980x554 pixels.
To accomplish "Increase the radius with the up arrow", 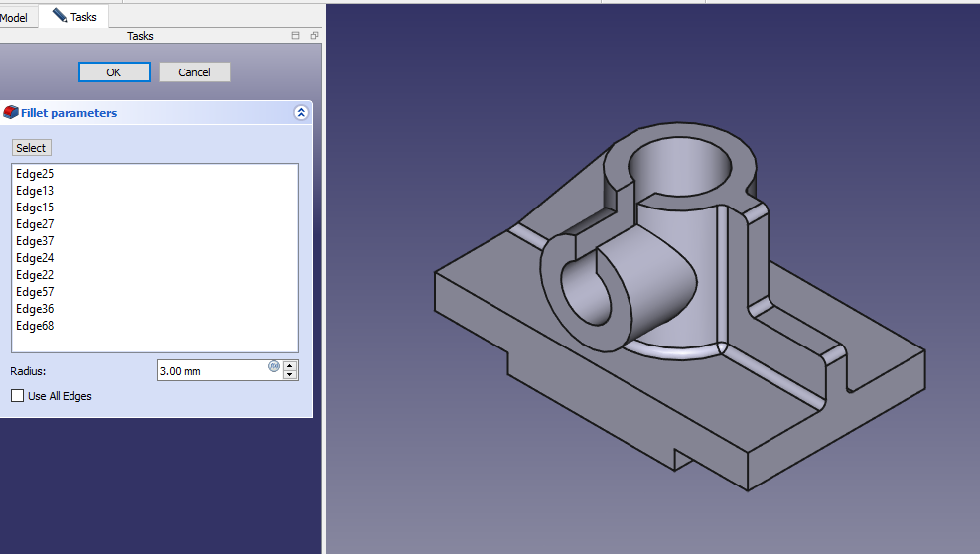I will click(290, 365).
